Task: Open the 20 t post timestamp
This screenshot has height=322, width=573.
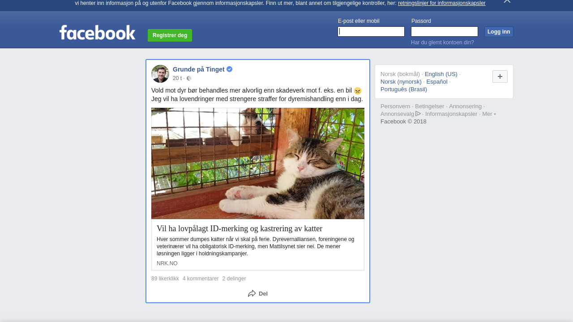Action: point(177,78)
